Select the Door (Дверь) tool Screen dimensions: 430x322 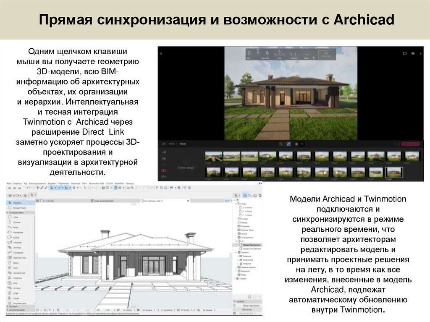[21, 263]
